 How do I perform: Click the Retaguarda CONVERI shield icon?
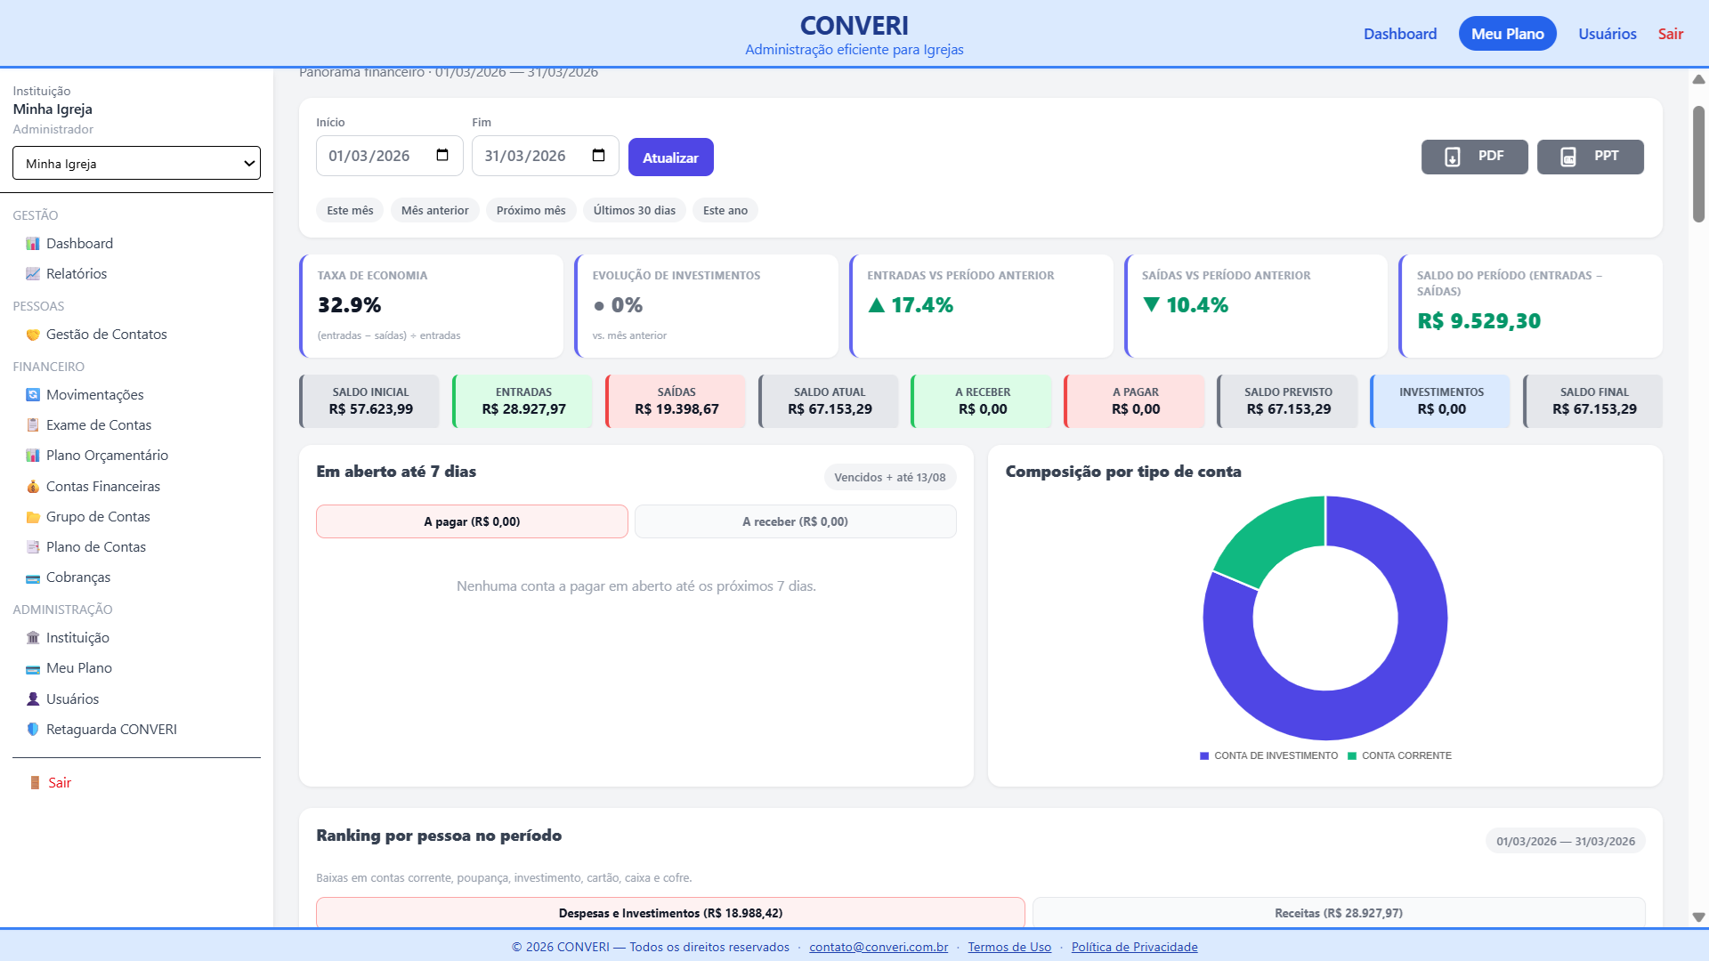(x=33, y=730)
